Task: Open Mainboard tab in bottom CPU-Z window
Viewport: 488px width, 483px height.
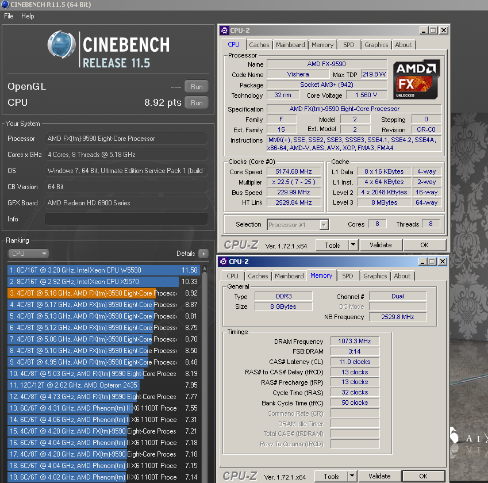Action: 289,276
